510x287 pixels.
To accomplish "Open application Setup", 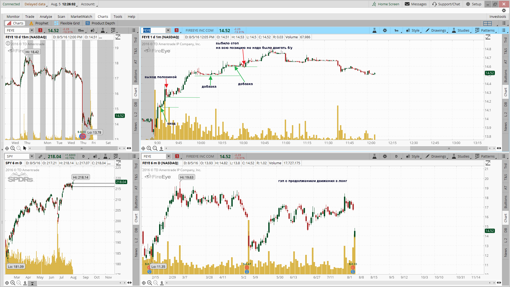I will coord(474,4).
